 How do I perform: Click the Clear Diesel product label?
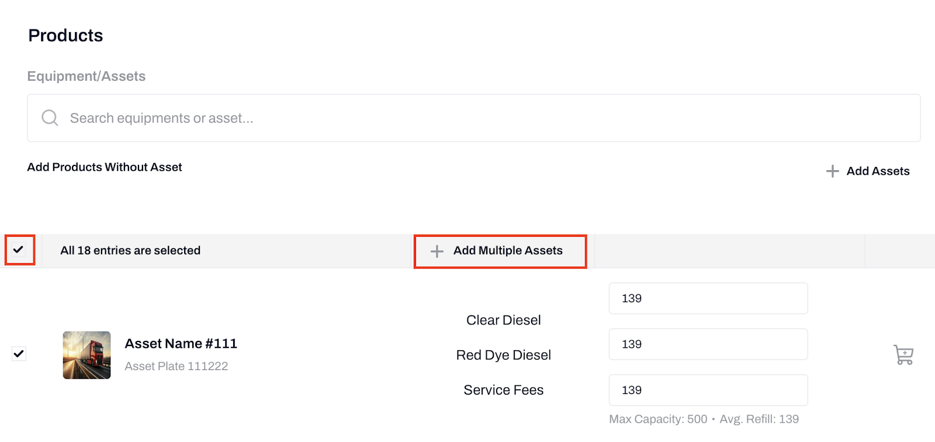point(503,320)
